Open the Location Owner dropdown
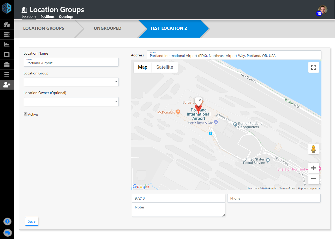This screenshot has width=335, height=239. 71,102
